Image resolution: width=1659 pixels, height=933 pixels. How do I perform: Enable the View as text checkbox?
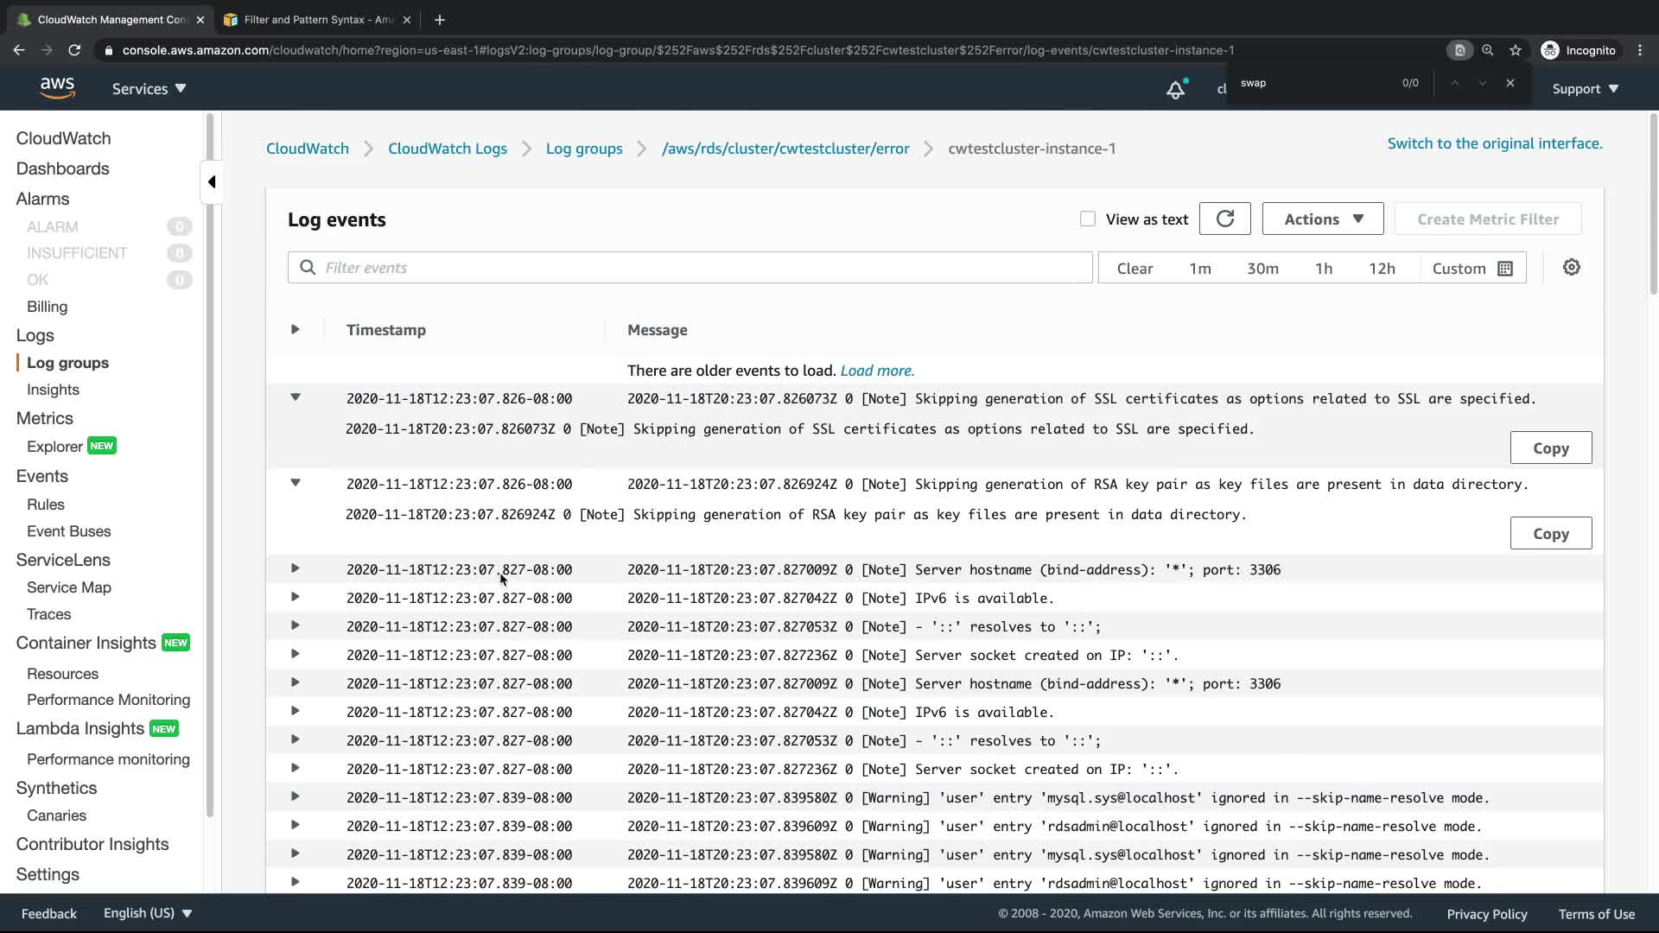coord(1088,219)
